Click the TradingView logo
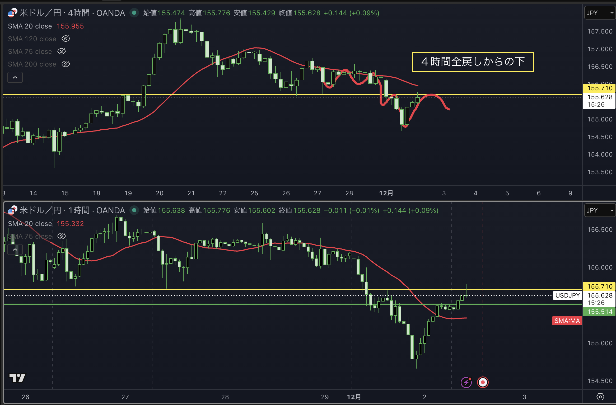 (x=17, y=378)
